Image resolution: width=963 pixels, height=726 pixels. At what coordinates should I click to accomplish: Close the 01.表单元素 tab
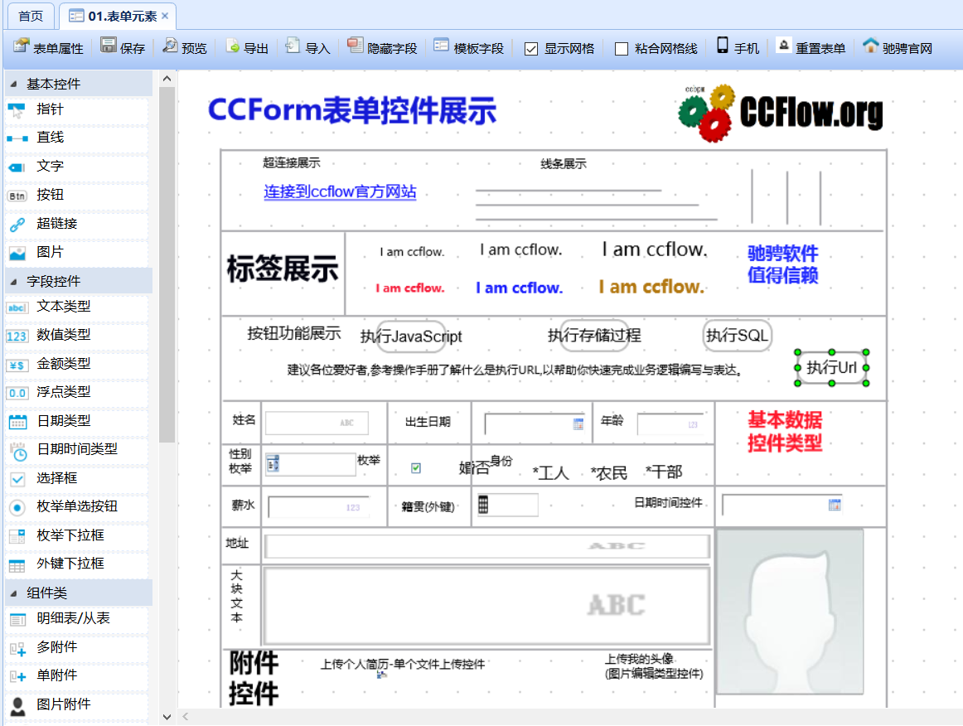[x=165, y=16]
